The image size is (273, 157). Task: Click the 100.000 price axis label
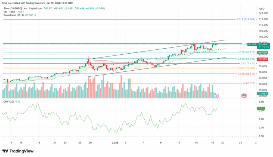coord(263,37)
